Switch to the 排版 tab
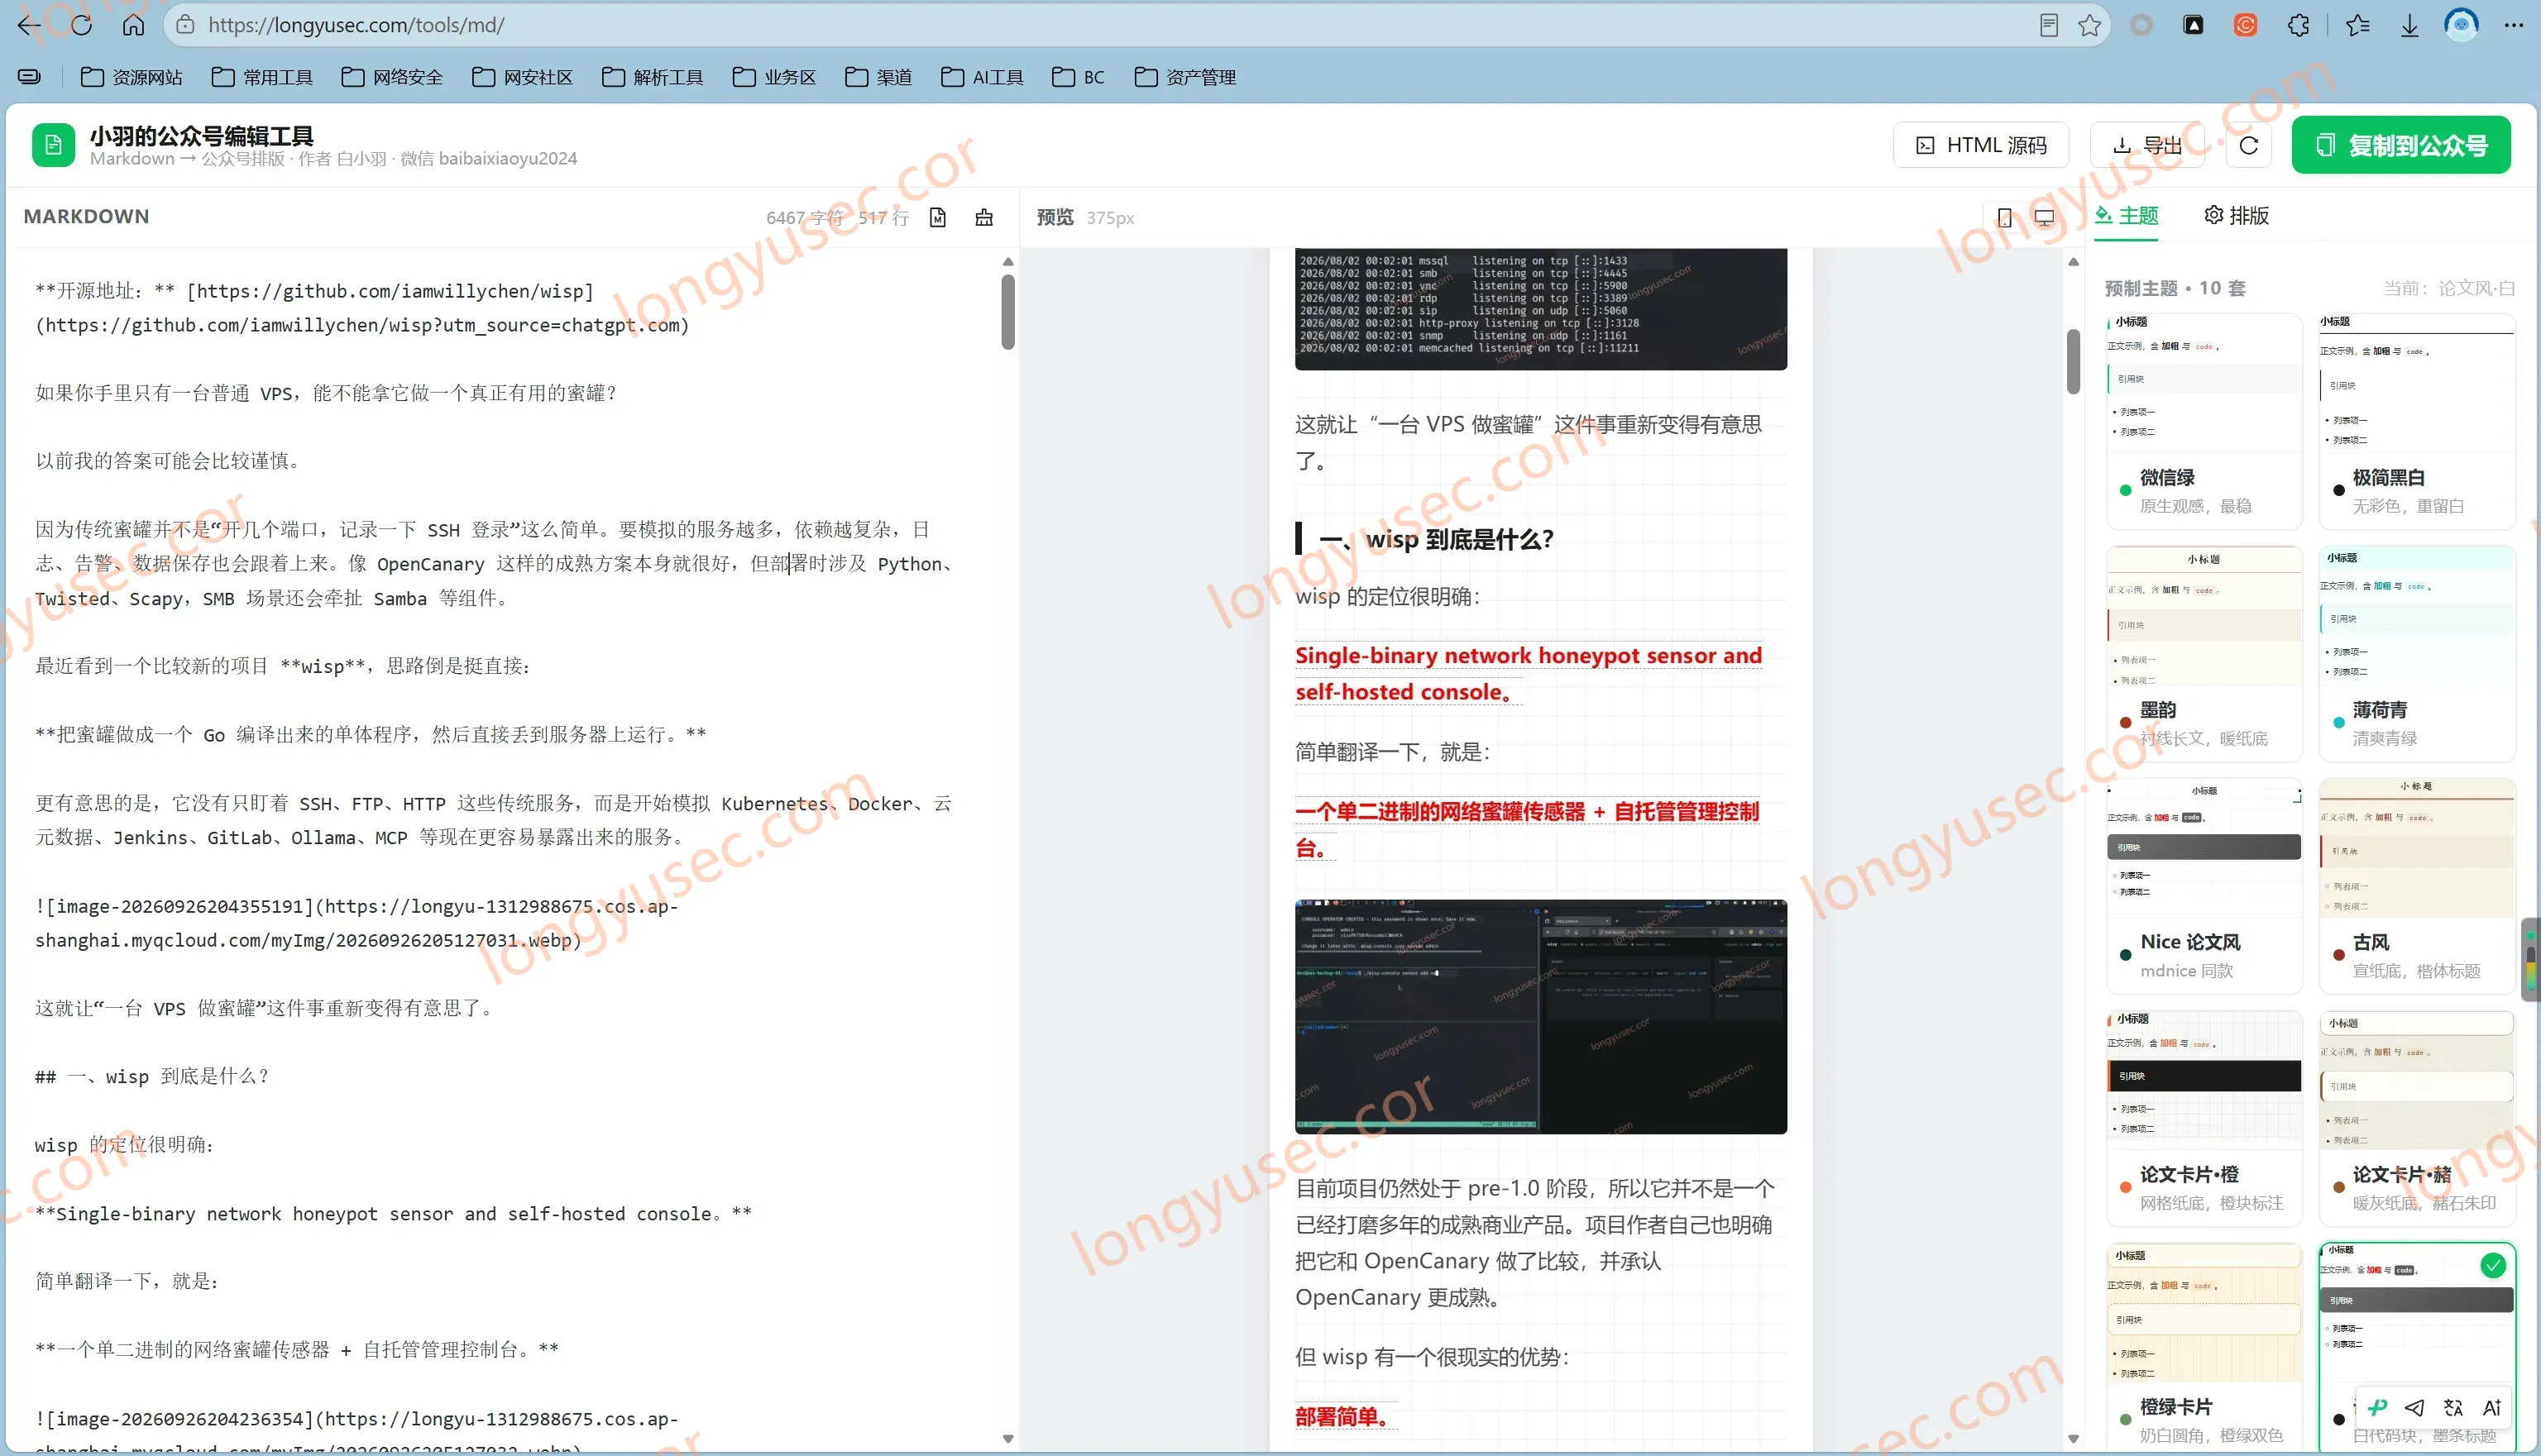Image resolution: width=2541 pixels, height=1456 pixels. coord(2237,215)
